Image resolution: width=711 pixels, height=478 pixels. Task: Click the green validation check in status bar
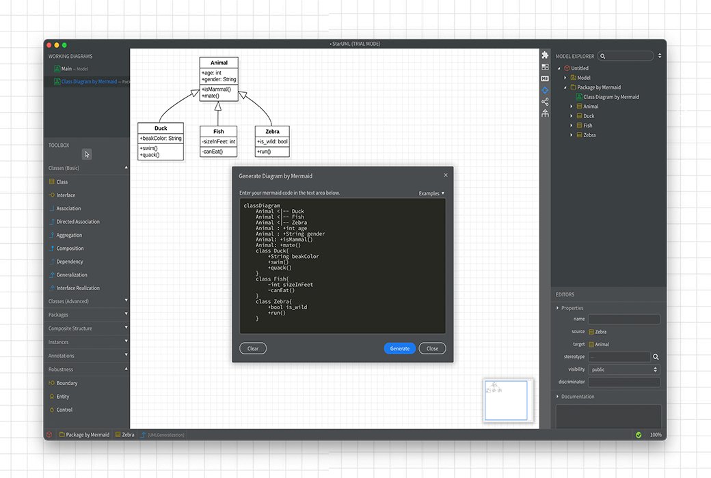tap(639, 435)
